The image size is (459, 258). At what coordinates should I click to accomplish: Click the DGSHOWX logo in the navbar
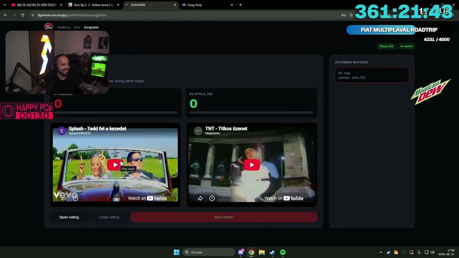(x=48, y=27)
